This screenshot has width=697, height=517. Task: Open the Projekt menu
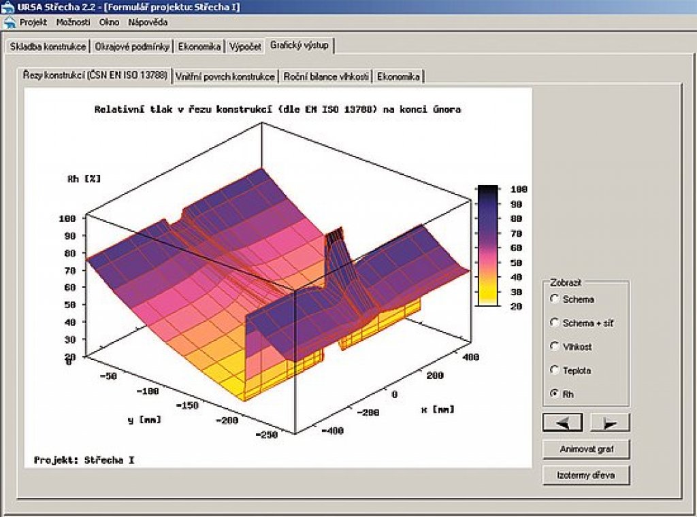click(33, 22)
